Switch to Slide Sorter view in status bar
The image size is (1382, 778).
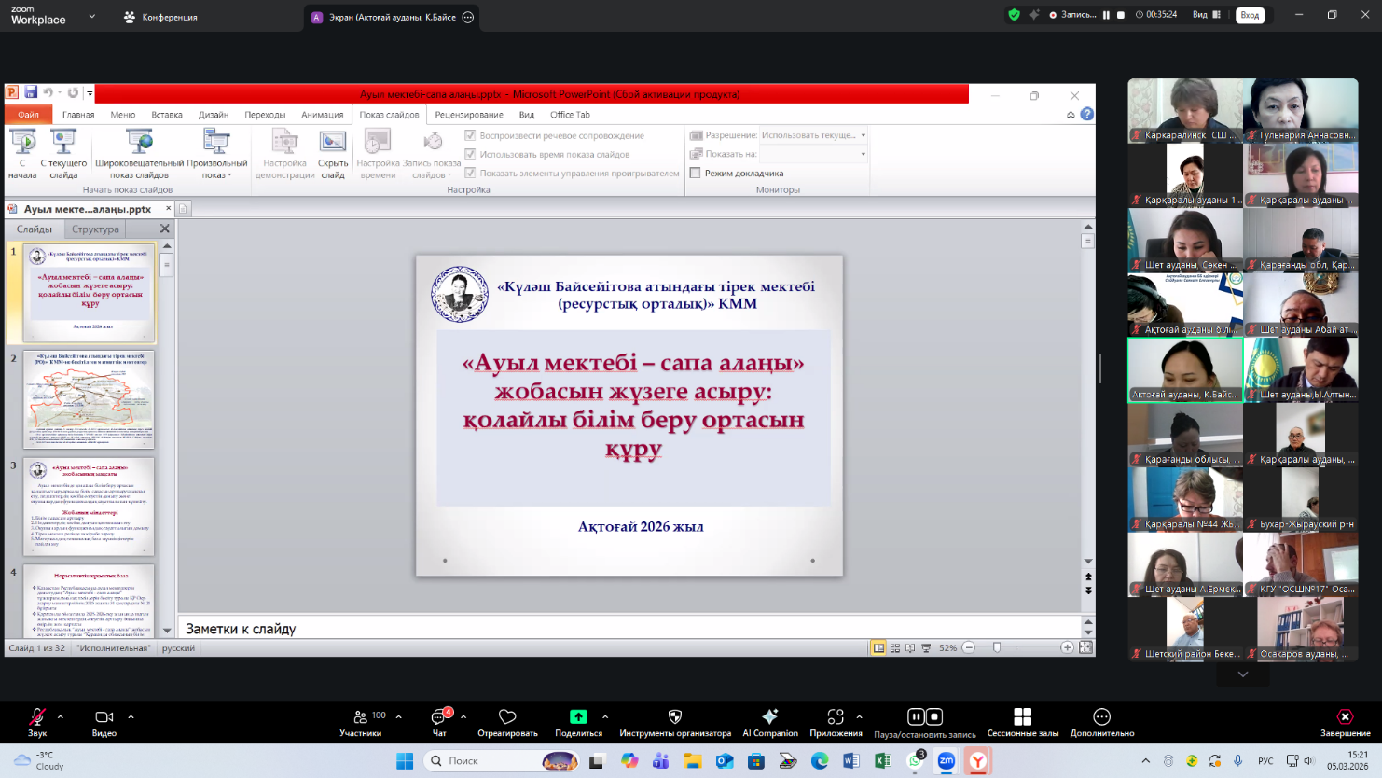pyautogui.click(x=893, y=645)
